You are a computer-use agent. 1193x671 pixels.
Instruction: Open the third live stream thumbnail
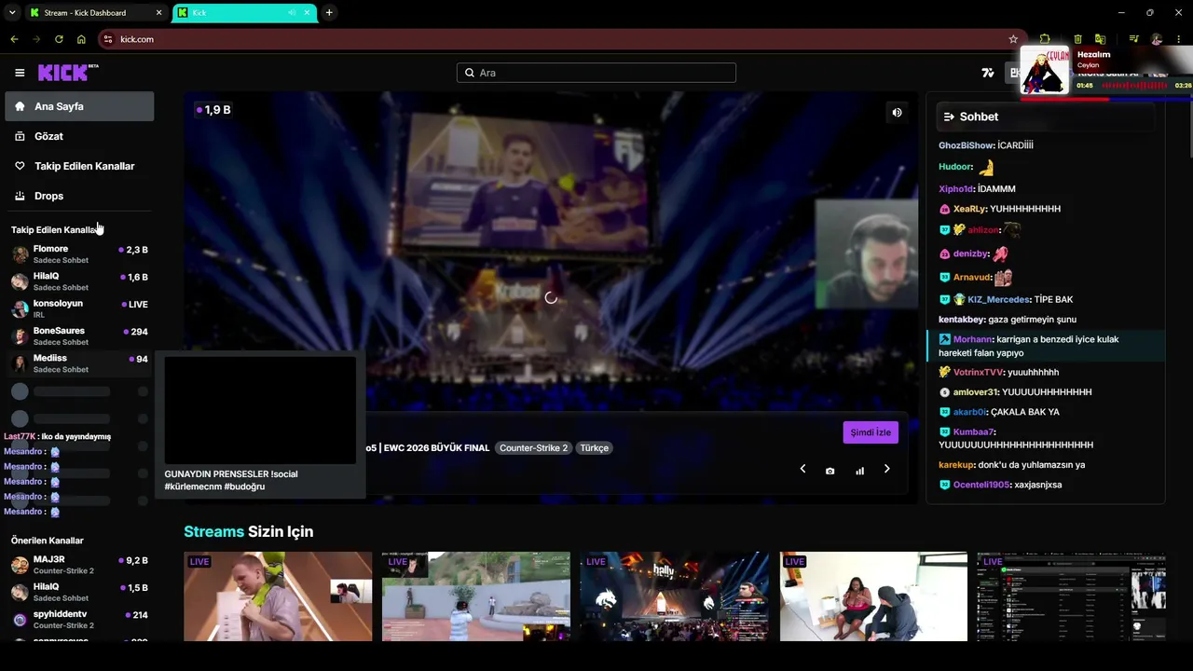tap(675, 596)
